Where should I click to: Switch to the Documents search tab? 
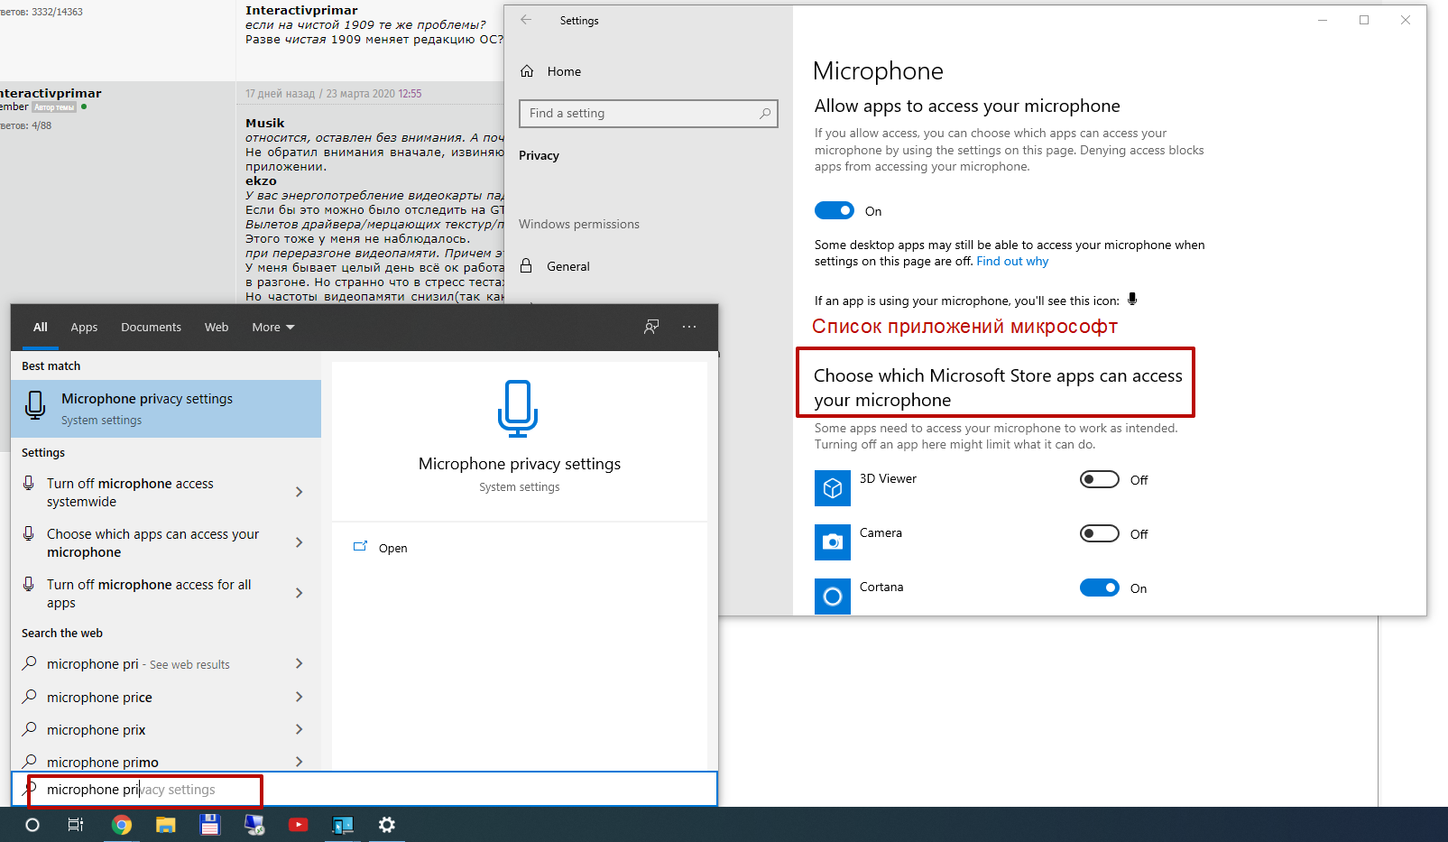151,328
